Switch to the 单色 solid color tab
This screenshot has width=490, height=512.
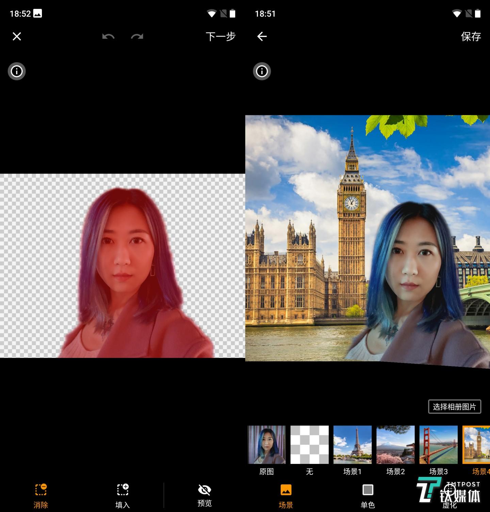(367, 495)
